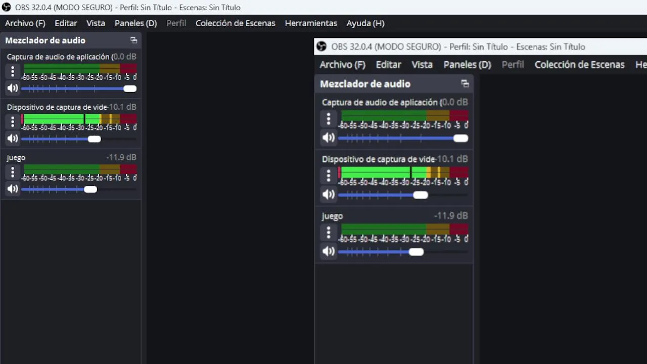Click the juego label in nested mixer

(x=332, y=216)
